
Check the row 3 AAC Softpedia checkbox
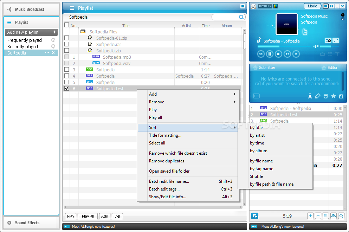tap(66, 70)
